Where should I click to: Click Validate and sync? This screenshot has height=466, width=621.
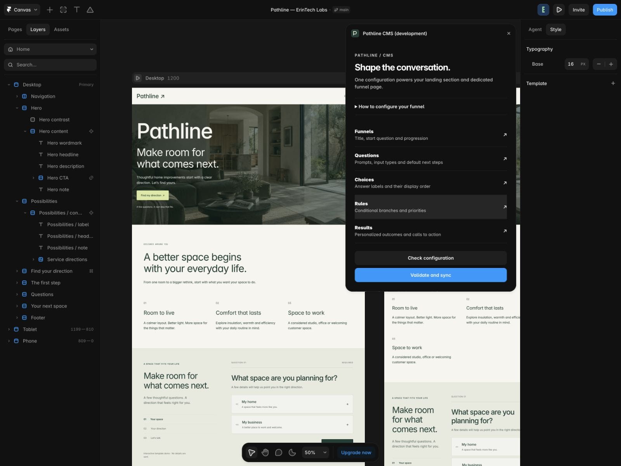[x=430, y=275]
